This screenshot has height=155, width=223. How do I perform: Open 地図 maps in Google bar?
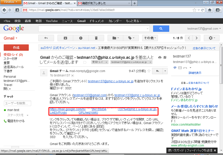(x=38, y=21)
